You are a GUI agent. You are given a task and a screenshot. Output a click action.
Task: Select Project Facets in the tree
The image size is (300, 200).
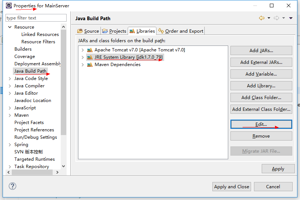(29, 123)
